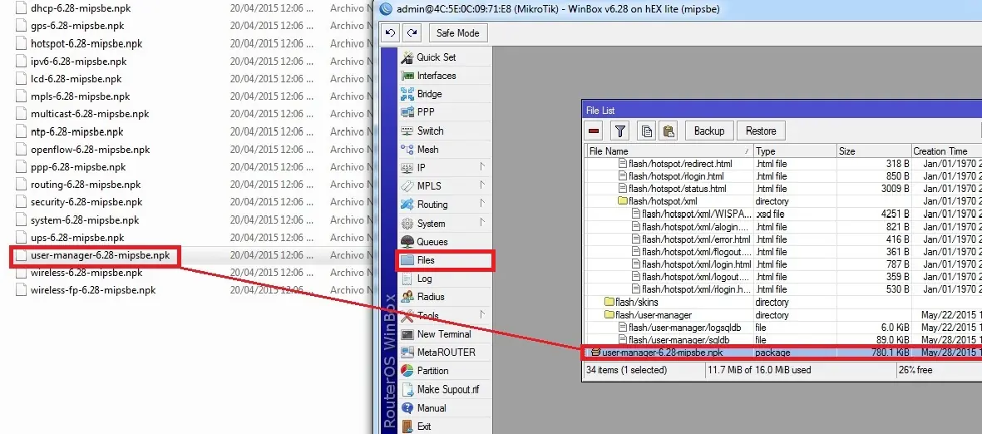982x434 pixels.
Task: Open the Mesh menu item
Action: coord(427,150)
